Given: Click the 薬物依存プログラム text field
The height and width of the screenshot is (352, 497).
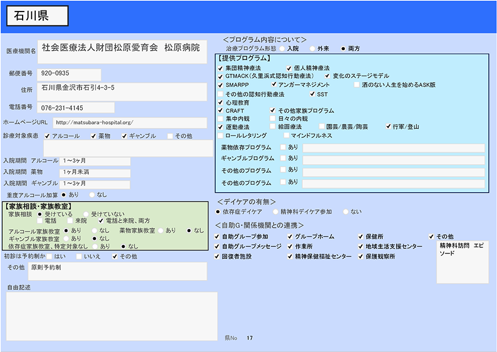Looking at the screenshot, I should coord(393,148).
